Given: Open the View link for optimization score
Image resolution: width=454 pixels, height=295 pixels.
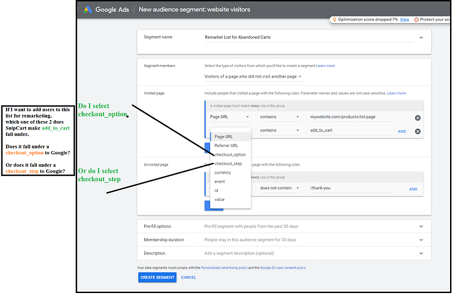Looking at the screenshot, I should 405,20.
